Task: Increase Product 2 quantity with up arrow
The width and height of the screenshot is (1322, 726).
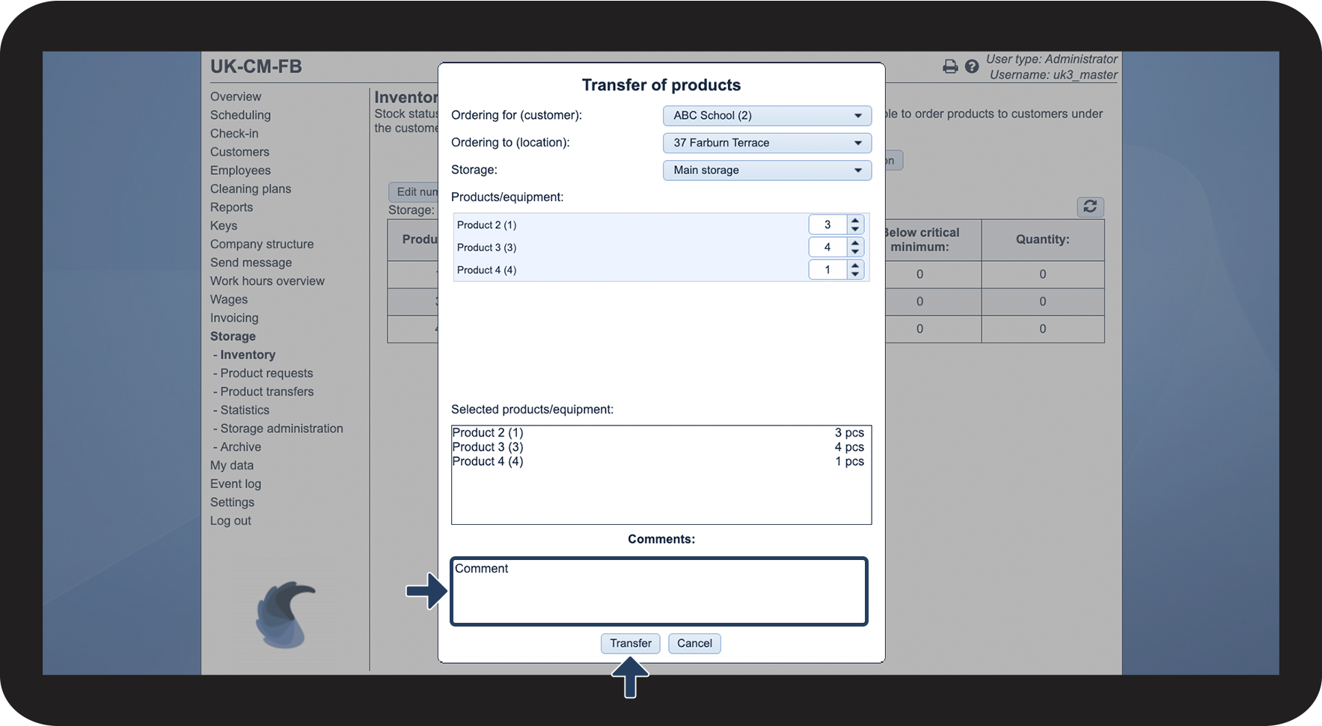Action: (855, 221)
